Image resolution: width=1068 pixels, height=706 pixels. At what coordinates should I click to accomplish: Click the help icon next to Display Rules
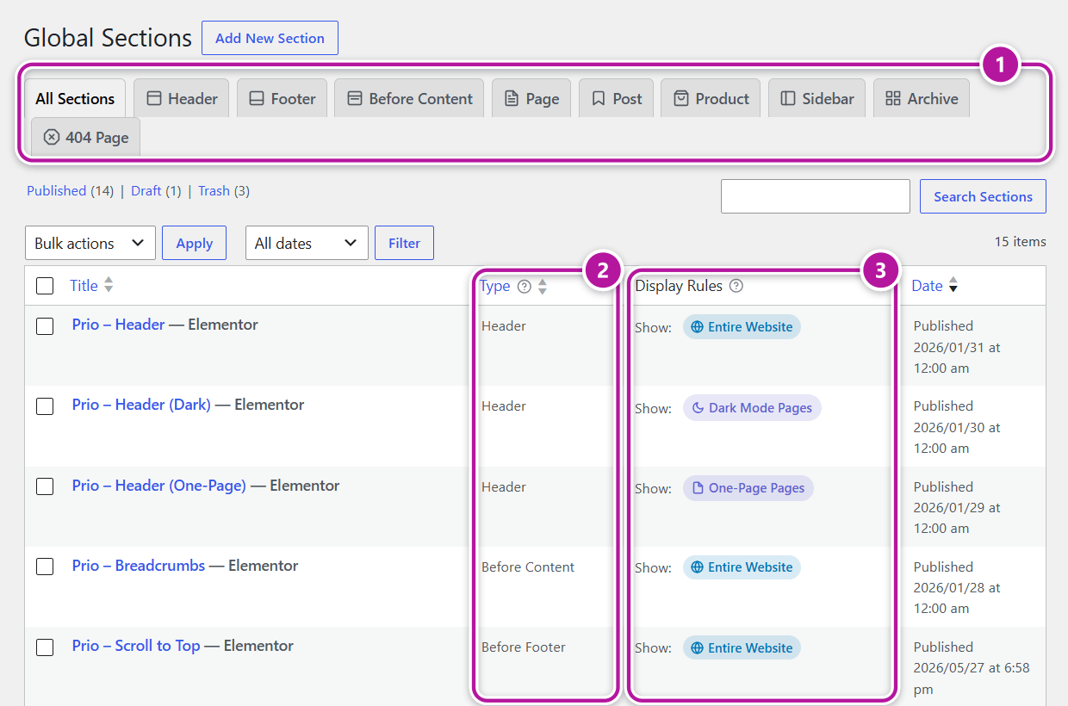tap(736, 286)
